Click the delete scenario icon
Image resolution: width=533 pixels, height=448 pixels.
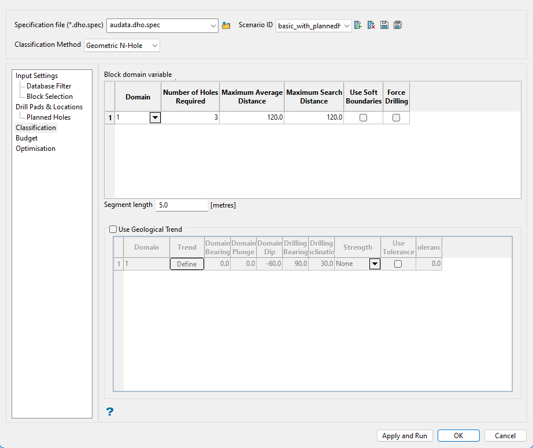tap(371, 25)
